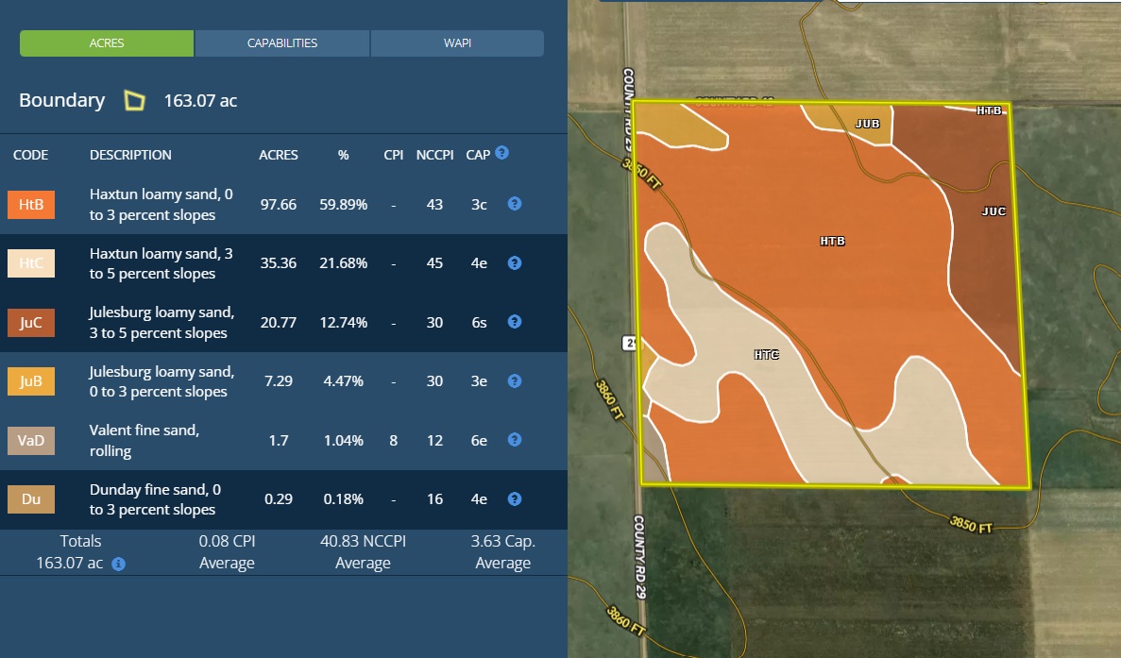Click the HTC soil region label on map
Image resolution: width=1121 pixels, height=658 pixels.
click(767, 355)
